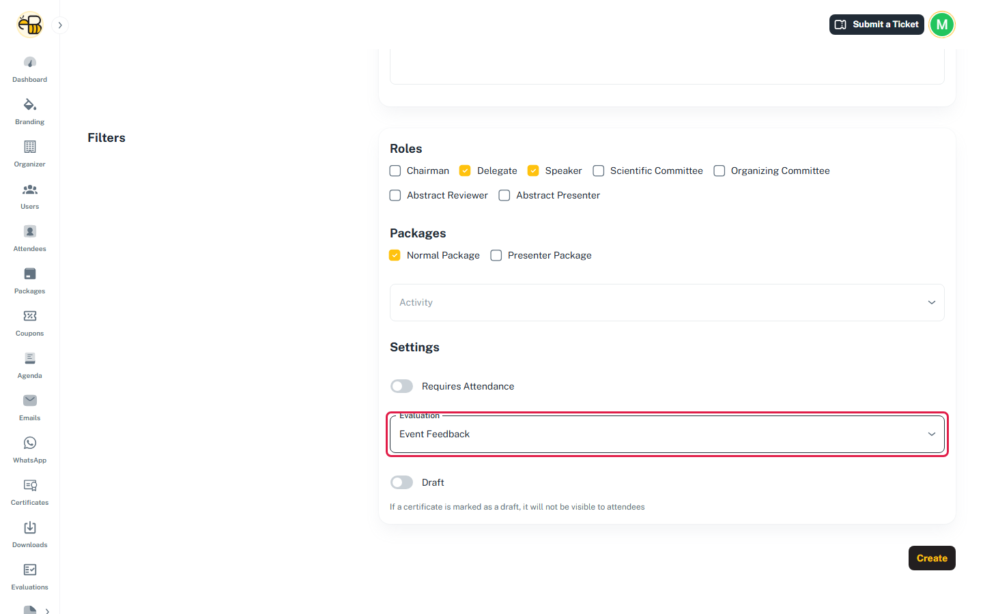Check the Chairman role
Image resolution: width=983 pixels, height=614 pixels.
[395, 171]
